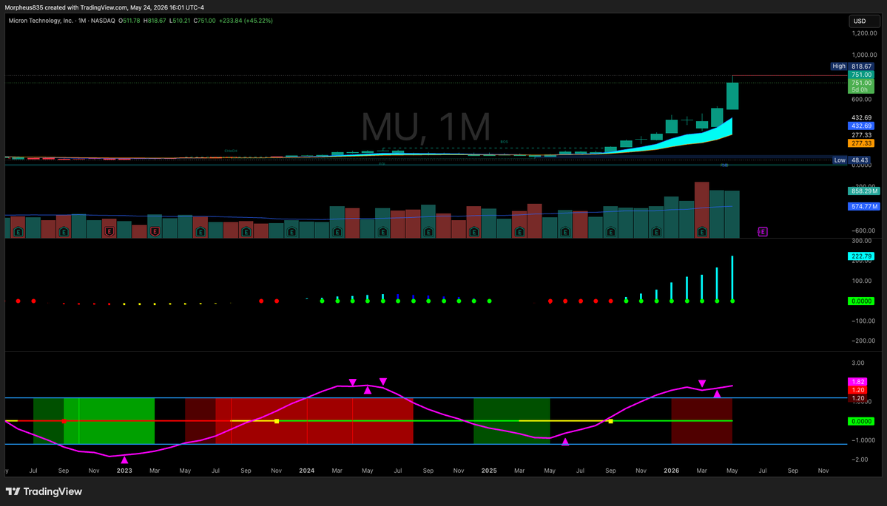The image size is (887, 506).
Task: Click the Dec 2023 earnings E marker
Action: click(291, 231)
